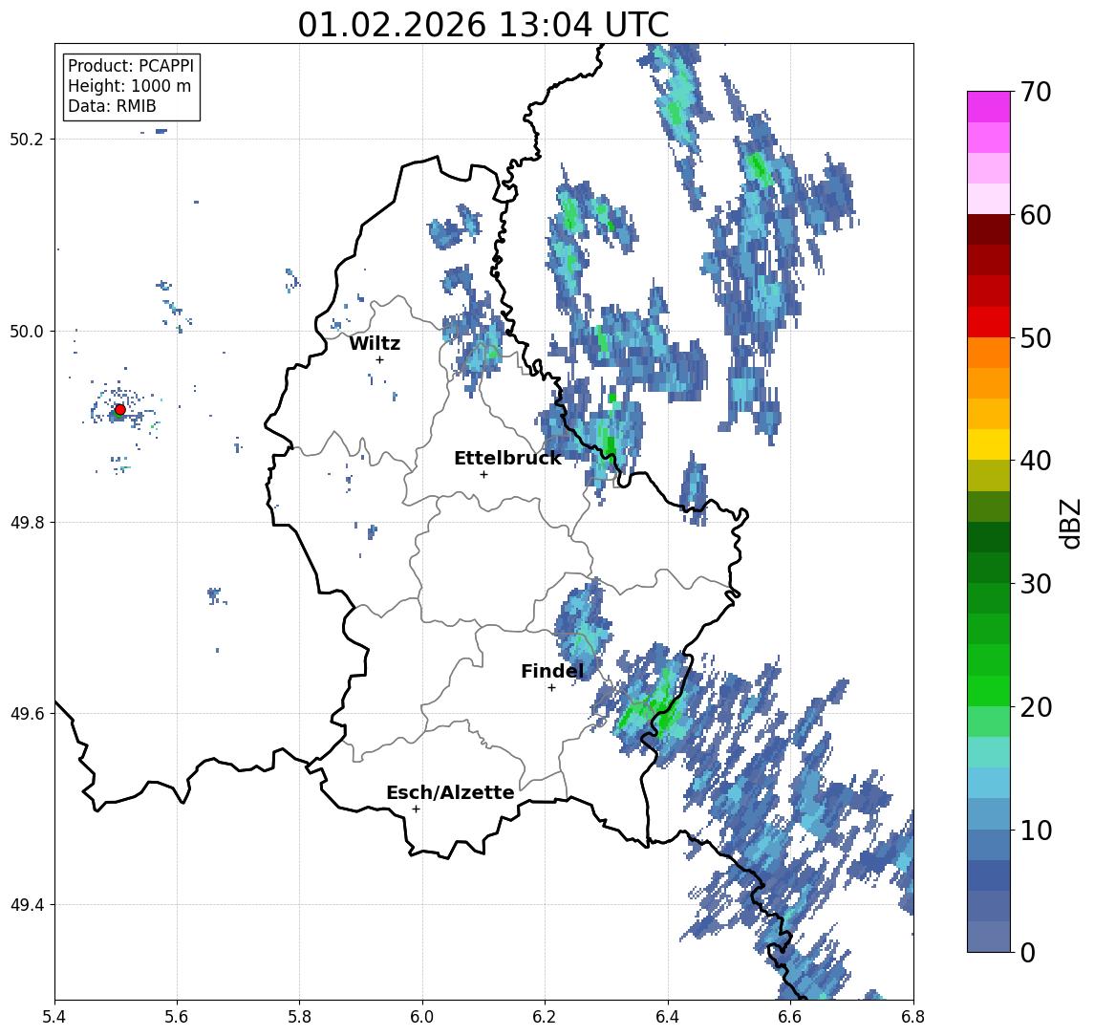Click the colorbar tick label 30
Screen dimensions: 1094x1036
click(1036, 584)
